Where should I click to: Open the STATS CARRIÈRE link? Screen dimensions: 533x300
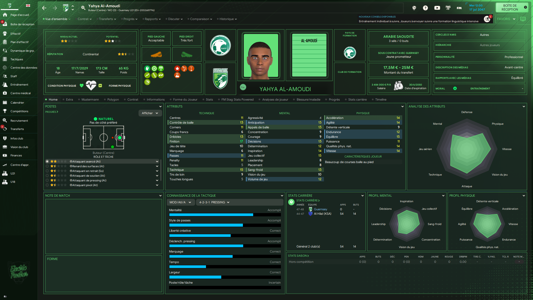point(308,200)
